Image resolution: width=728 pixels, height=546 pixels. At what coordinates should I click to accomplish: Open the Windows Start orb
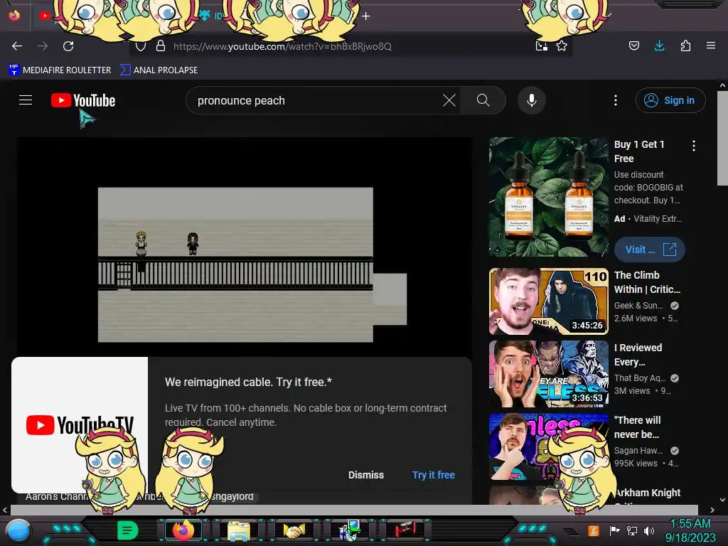[x=18, y=531]
